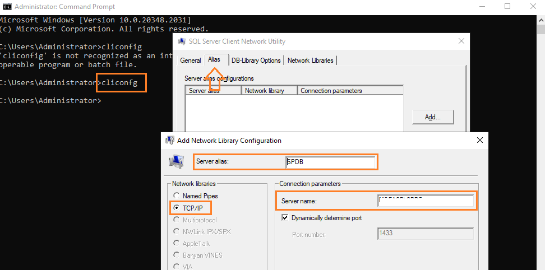Click the Connection parameters column header

coord(350,91)
